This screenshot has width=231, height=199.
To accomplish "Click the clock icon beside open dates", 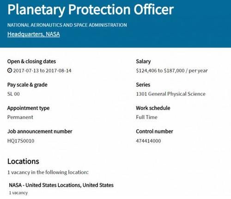I will click(10, 70).
